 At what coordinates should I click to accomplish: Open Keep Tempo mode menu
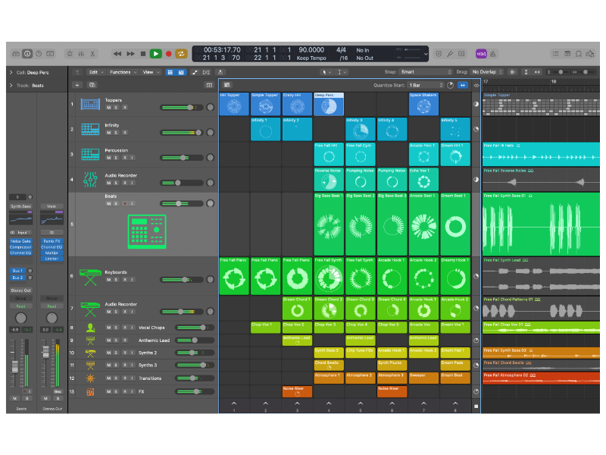[311, 58]
